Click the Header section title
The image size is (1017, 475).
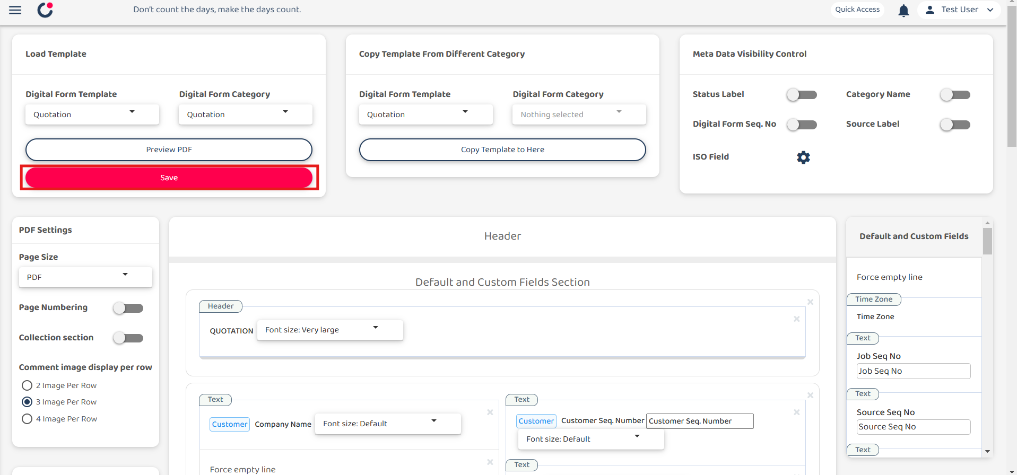click(x=502, y=236)
